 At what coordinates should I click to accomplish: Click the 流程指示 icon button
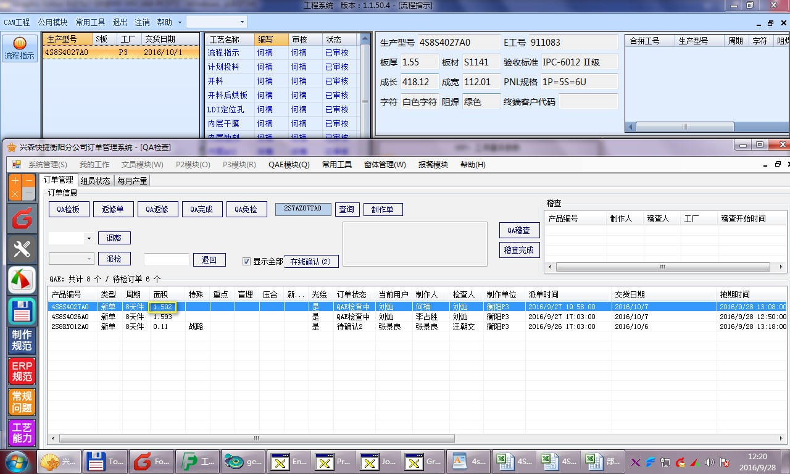20,48
